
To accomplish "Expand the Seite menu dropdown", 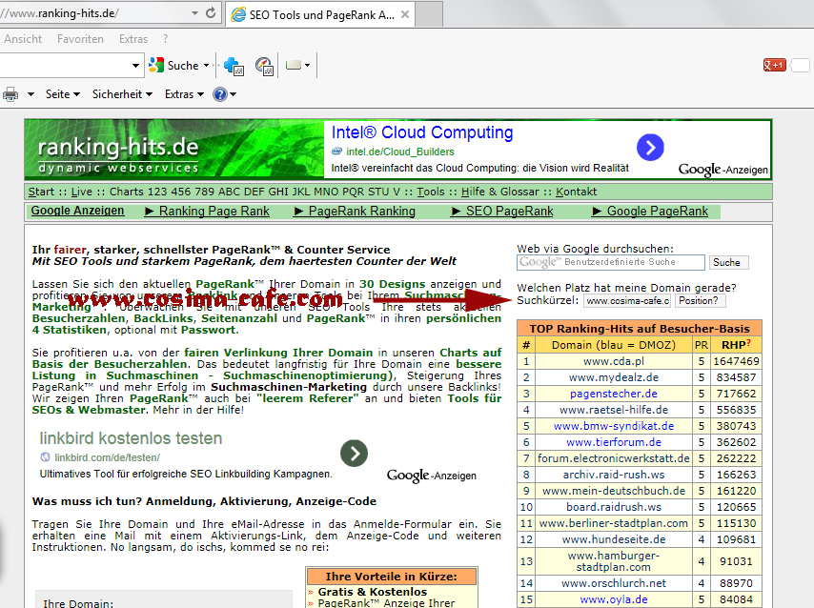I will pyautogui.click(x=63, y=94).
